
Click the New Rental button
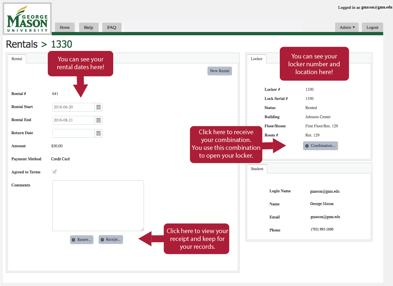(220, 71)
